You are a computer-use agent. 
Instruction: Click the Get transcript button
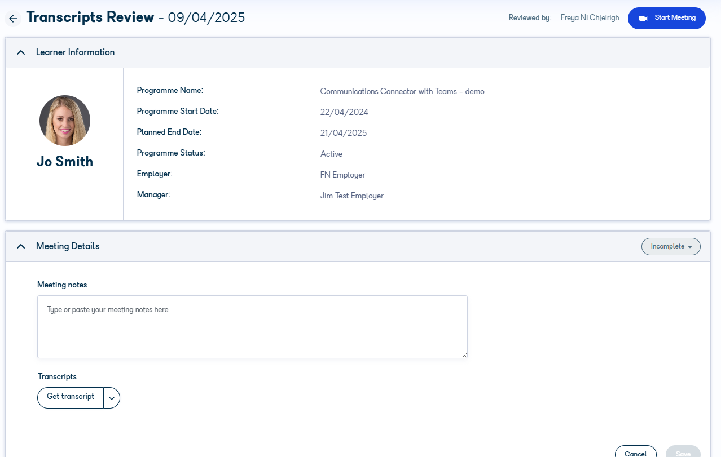(x=71, y=397)
